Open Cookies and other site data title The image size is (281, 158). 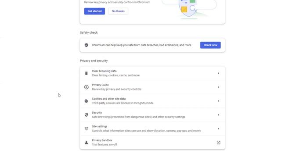pos(108,99)
